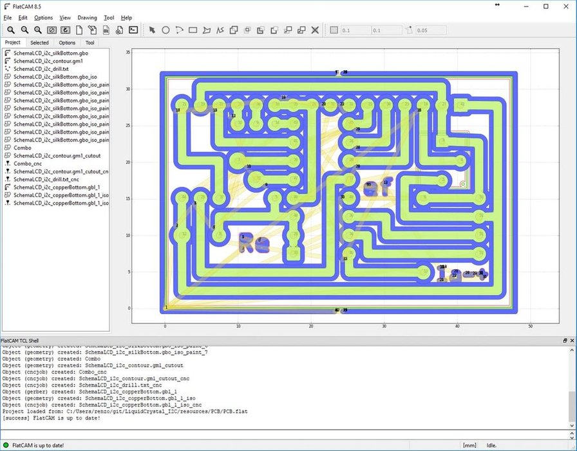The width and height of the screenshot is (577, 451).
Task: Click the Zoom Fit magnifier icon
Action: [11, 30]
